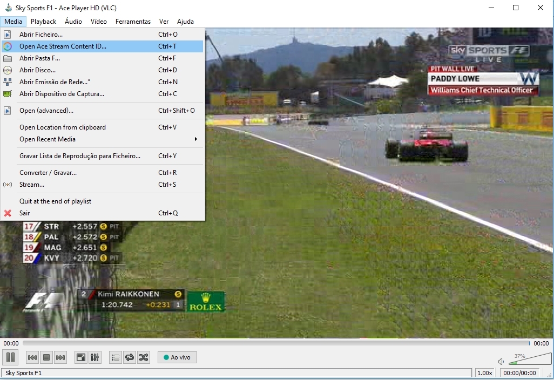Image resolution: width=554 pixels, height=380 pixels.
Task: Pause the playback
Action: pos(10,357)
